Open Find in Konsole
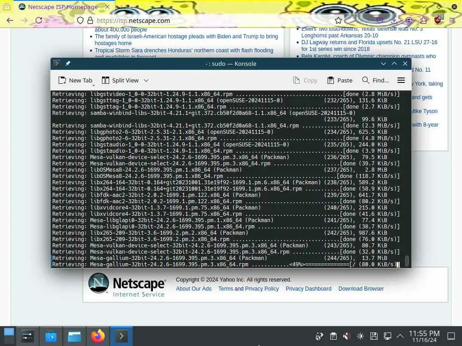This screenshot has height=346, width=462. [x=375, y=80]
